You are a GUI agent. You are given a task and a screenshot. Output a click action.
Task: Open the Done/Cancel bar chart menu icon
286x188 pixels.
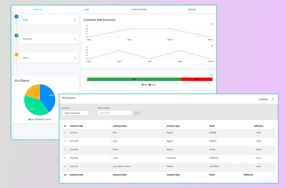211,75
